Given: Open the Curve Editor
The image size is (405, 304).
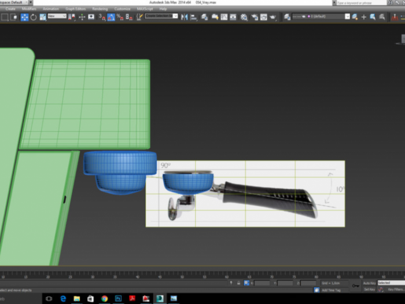Looking at the screenshot, I should (224, 17).
